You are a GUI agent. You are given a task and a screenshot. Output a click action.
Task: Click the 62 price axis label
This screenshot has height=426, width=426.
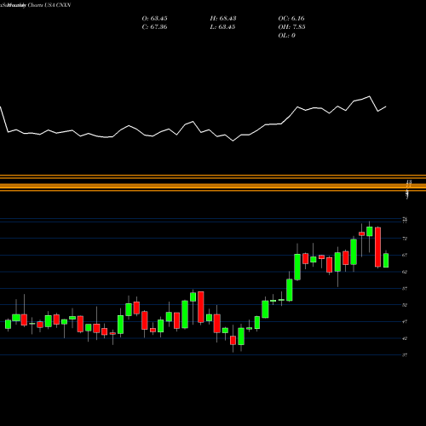405,272
